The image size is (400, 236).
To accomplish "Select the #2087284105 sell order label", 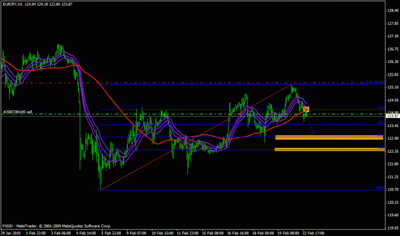I will [x=17, y=112].
